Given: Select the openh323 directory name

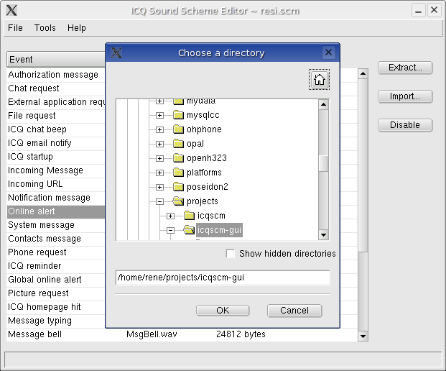Looking at the screenshot, I should 207,158.
